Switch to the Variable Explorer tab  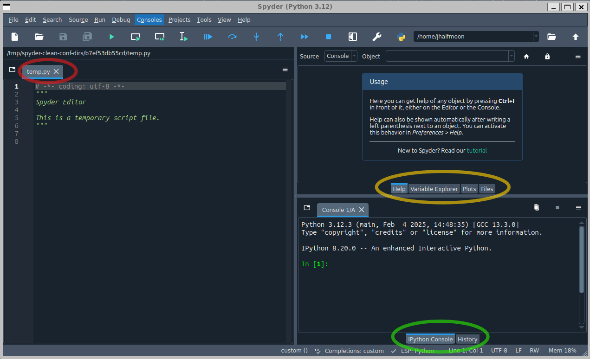coord(434,189)
